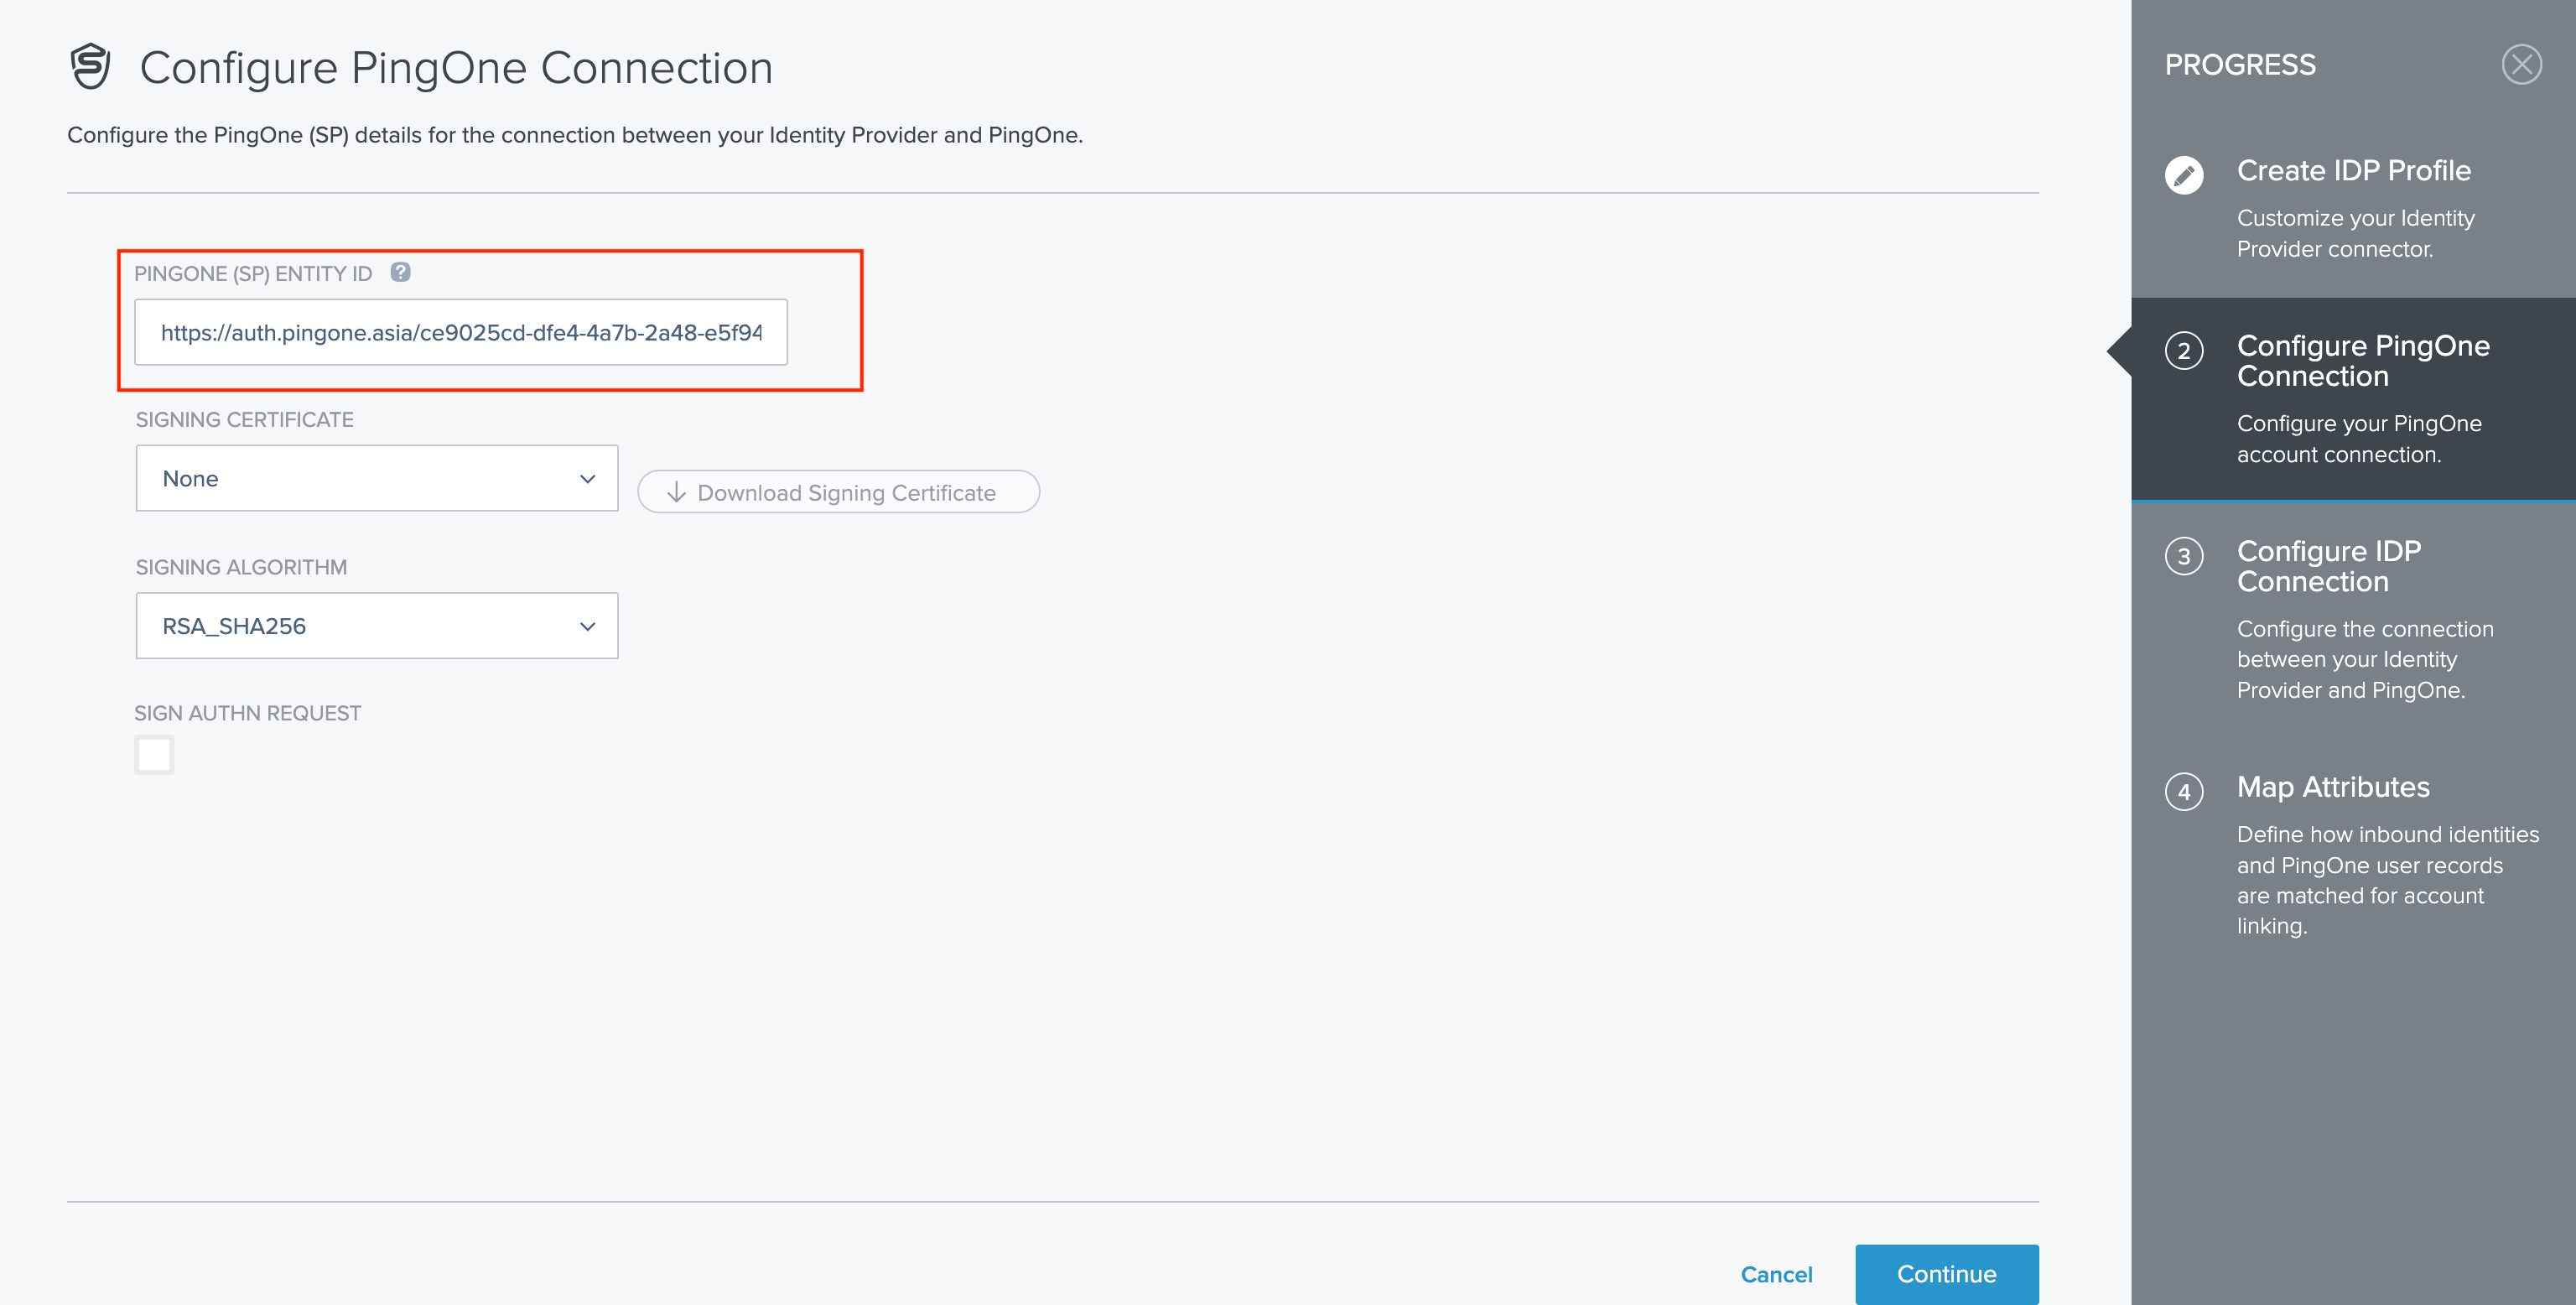
Task: Select the Map Attributes step
Action: point(2333,787)
